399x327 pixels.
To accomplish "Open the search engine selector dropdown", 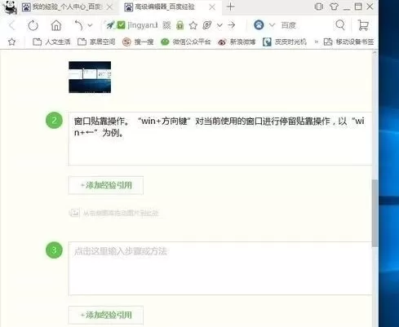I will click(272, 25).
